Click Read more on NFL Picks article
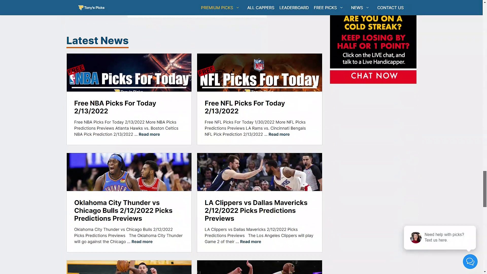 (279, 134)
